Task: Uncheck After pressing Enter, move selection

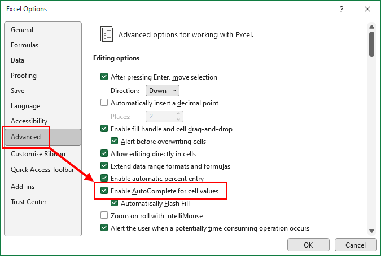Action: coord(104,77)
